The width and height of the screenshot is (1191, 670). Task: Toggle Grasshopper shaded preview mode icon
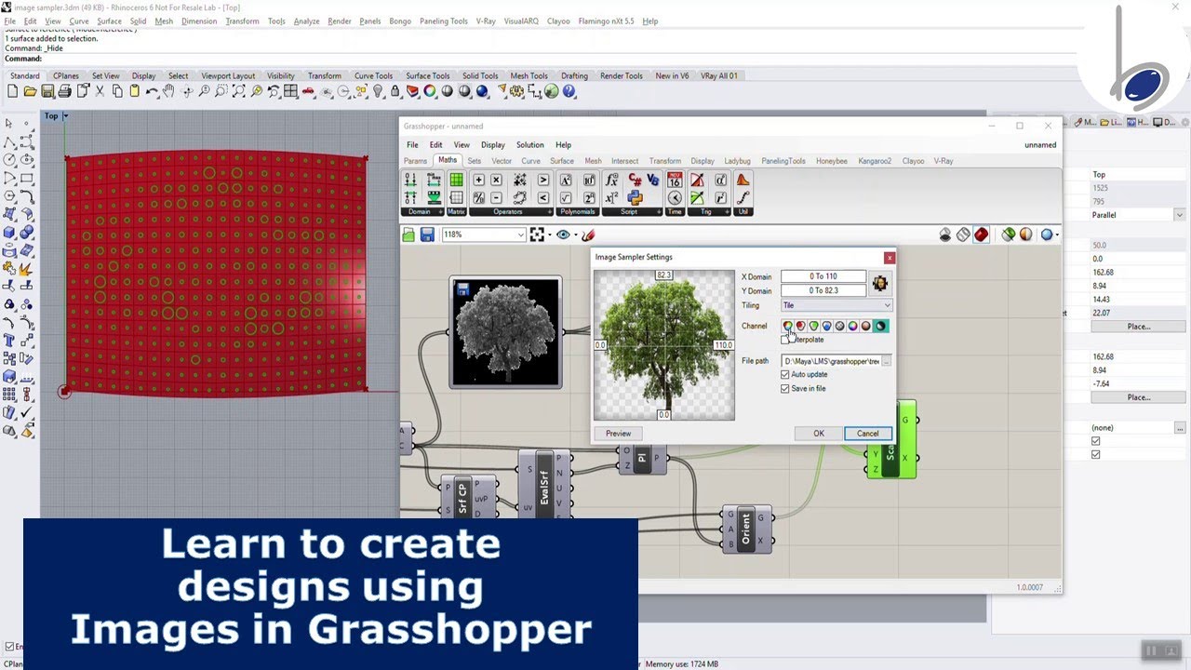pos(981,234)
